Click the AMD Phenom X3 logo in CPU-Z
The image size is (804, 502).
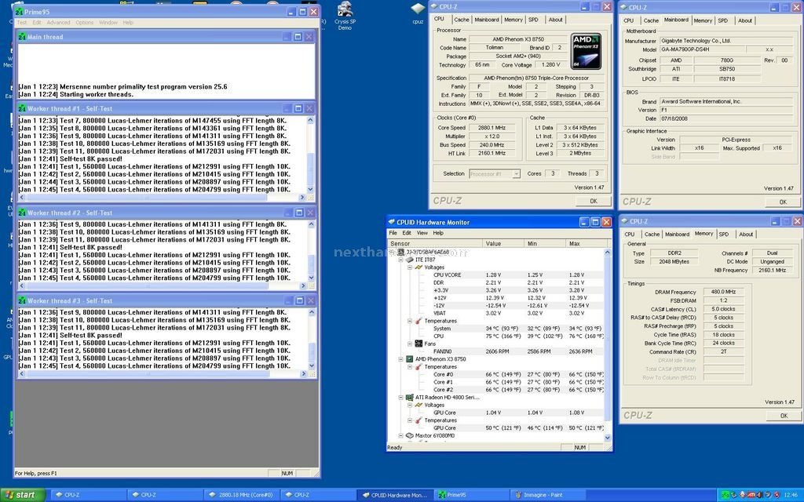586,51
